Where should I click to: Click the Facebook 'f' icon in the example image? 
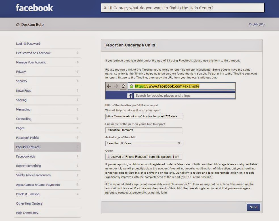point(130,95)
